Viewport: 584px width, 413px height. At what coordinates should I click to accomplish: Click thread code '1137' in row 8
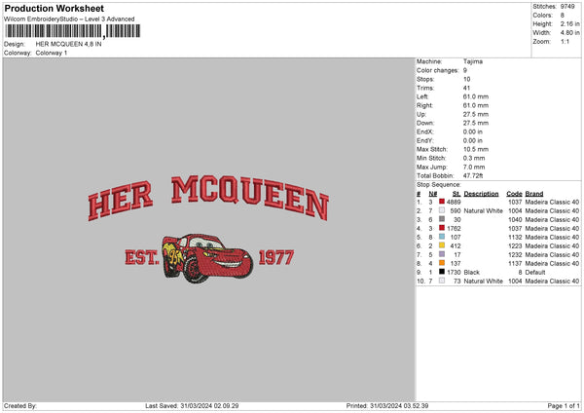click(515, 264)
